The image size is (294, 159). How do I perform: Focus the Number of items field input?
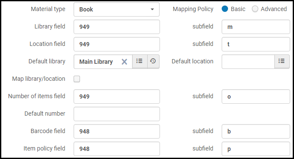(x=117, y=97)
